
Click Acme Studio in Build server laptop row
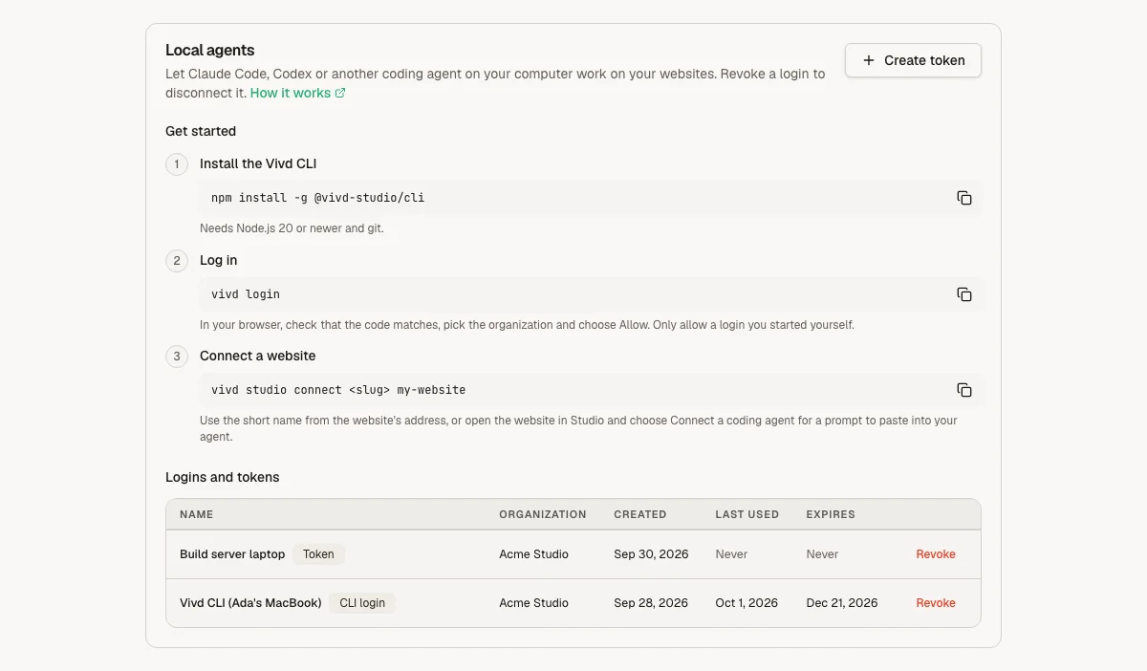tap(533, 554)
